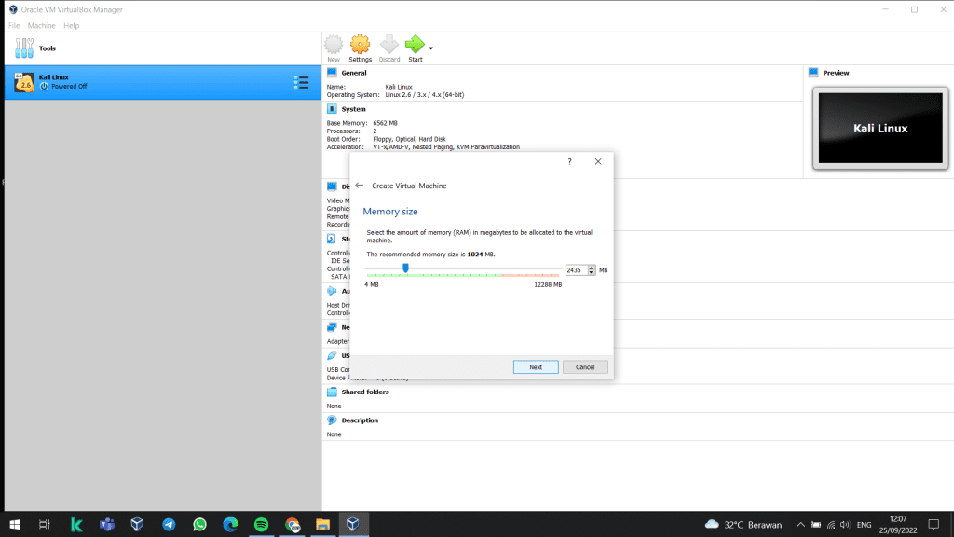Click the New machine toolbar icon
This screenshot has width=954, height=537.
(334, 45)
